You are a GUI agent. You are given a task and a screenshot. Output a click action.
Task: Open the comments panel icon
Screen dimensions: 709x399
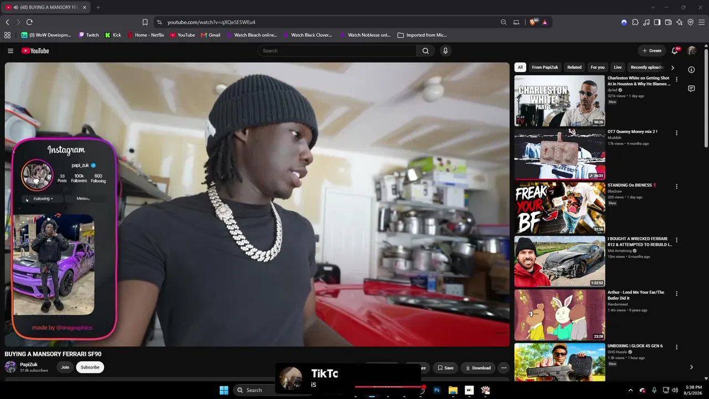click(691, 89)
